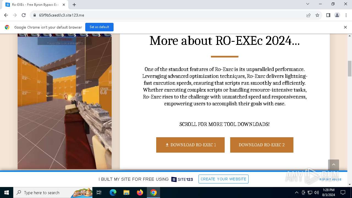Open the Windows Start menu
The height and width of the screenshot is (198, 352).
click(7, 193)
